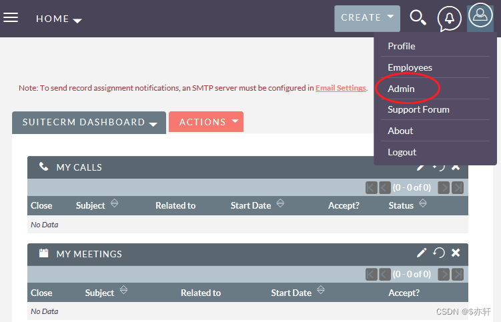
Task: Open the notifications bell
Action: pos(449,19)
